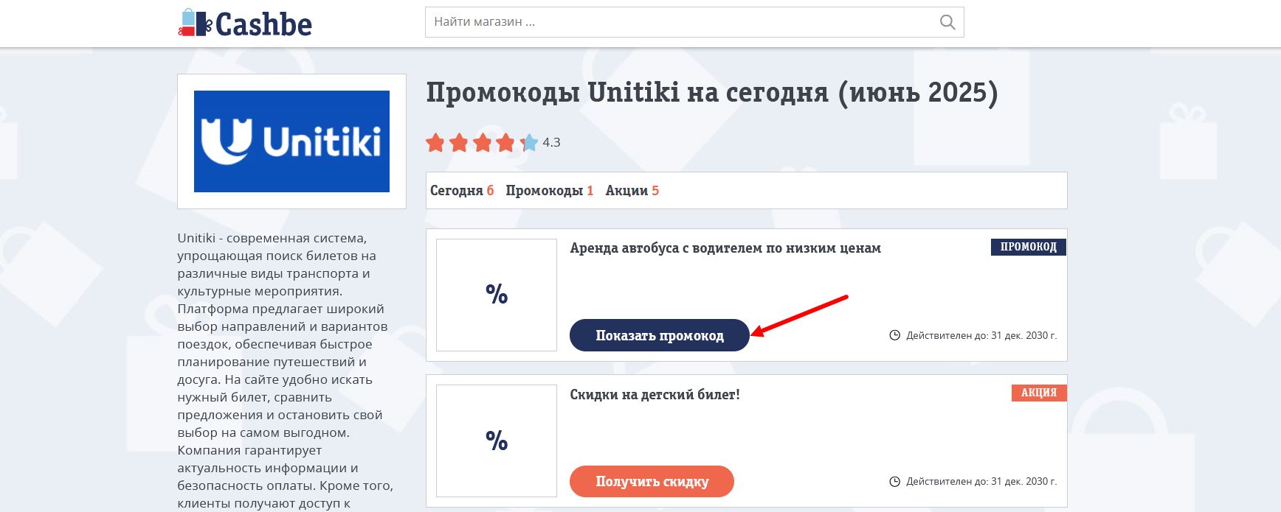
Task: Click the 'Показать промокод' button
Action: 660,335
